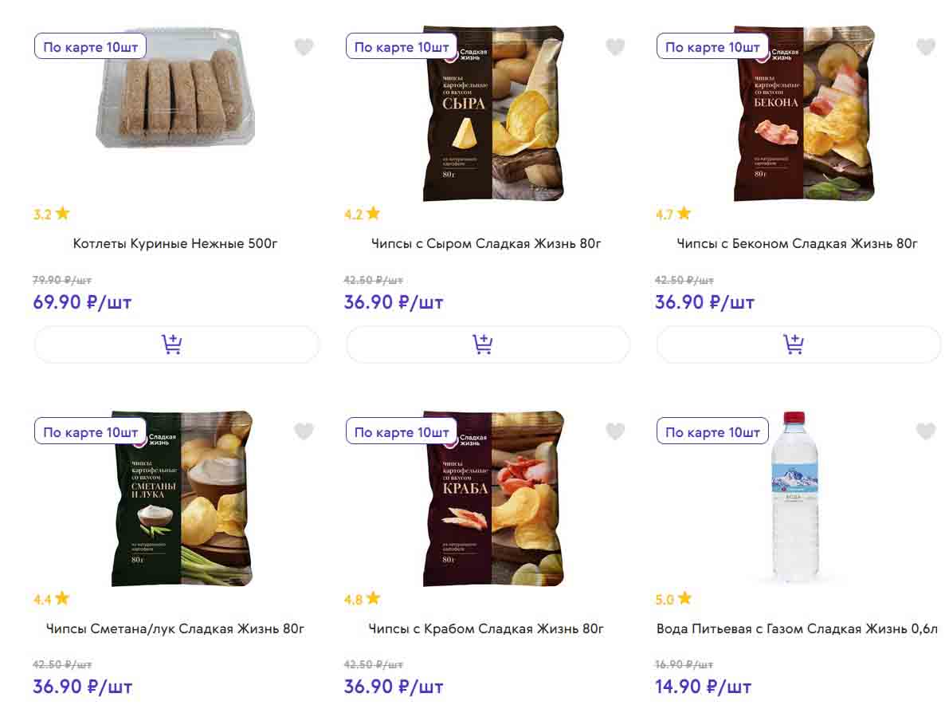Open Чипсы с Крабом Сладкая Жизнь title

(486, 628)
